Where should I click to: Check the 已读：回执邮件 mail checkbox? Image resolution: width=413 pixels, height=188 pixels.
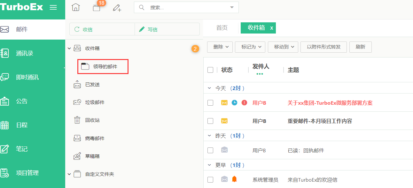(210, 150)
